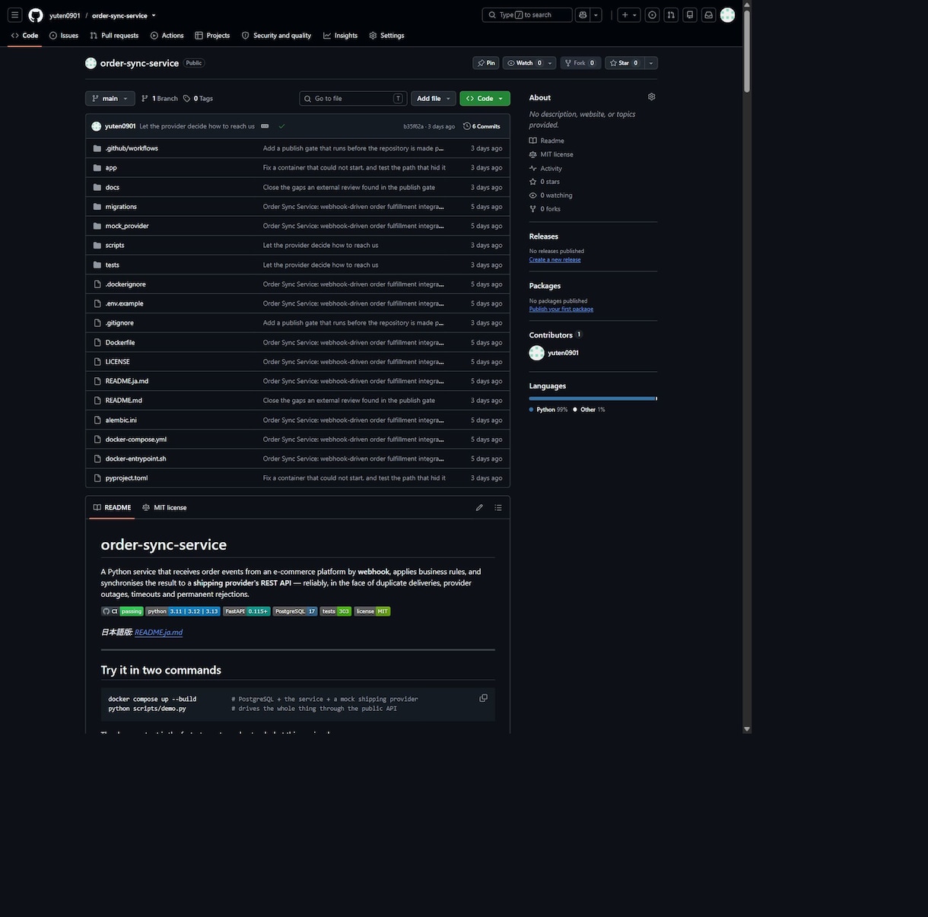Focus the Go to file input
This screenshot has width=928, height=917.
[354, 98]
